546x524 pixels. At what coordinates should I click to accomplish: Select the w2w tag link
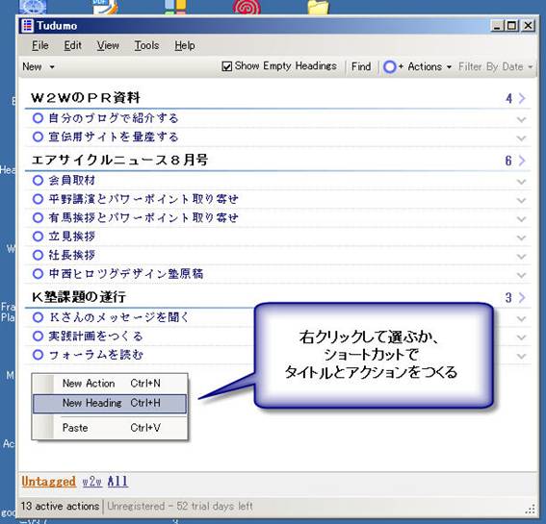click(91, 482)
